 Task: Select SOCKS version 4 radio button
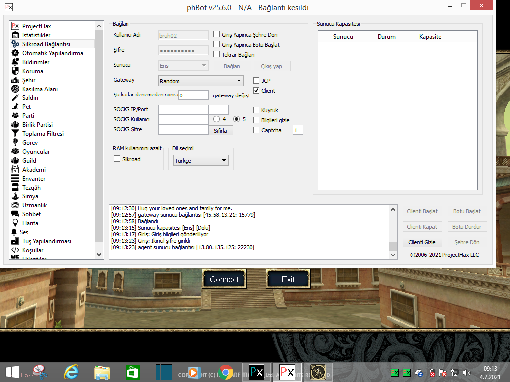click(x=216, y=119)
